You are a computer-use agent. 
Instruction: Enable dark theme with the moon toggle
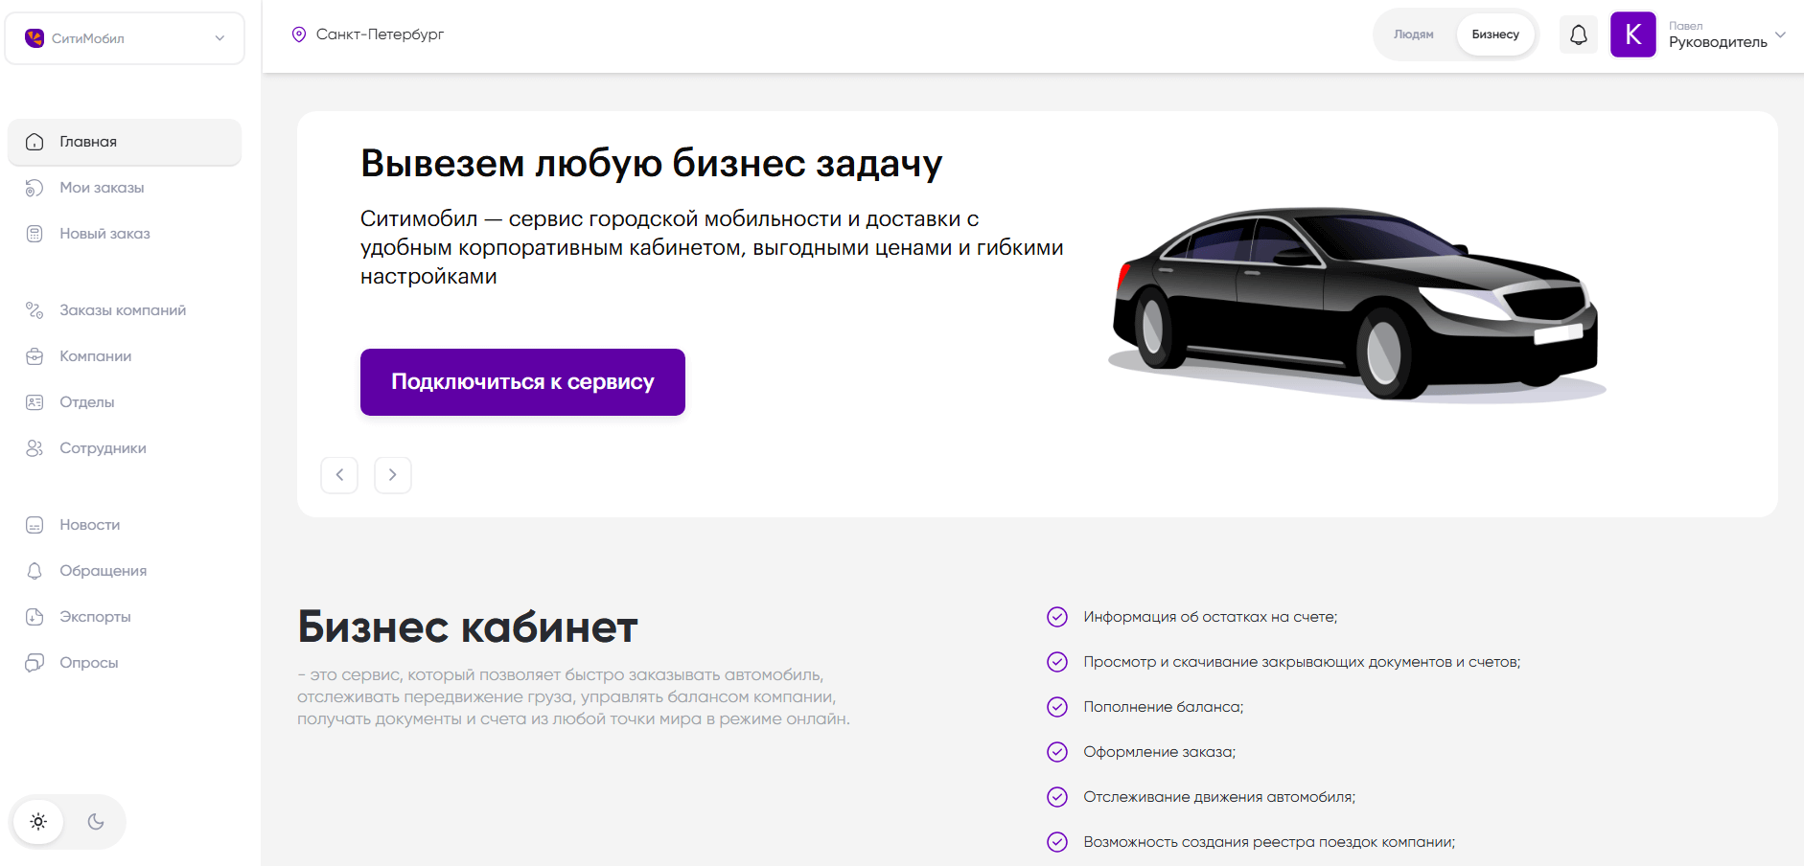[x=96, y=821]
